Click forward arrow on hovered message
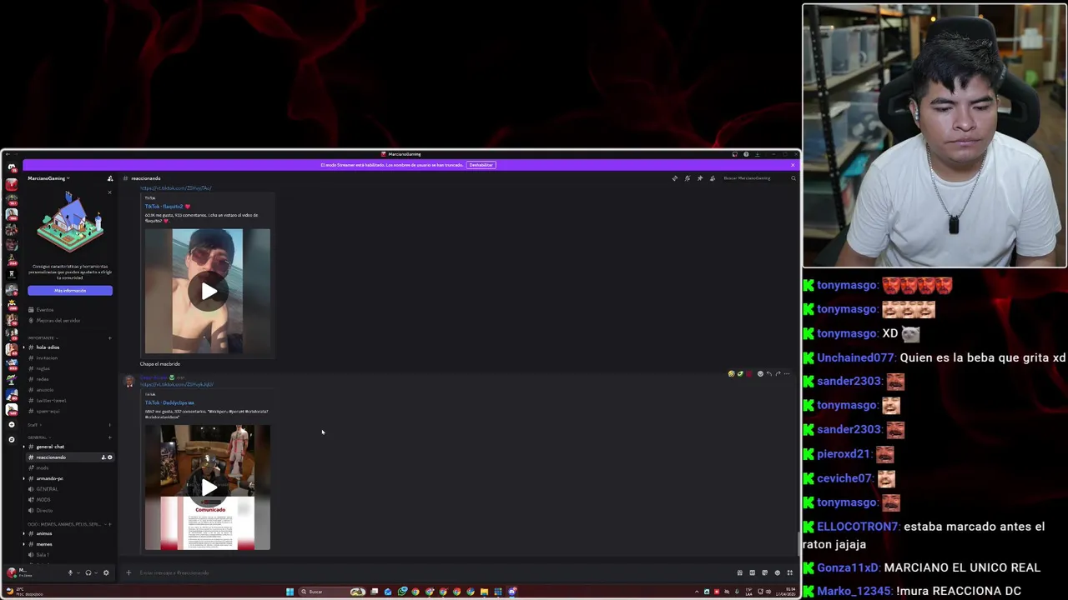The height and width of the screenshot is (600, 1068). 778,374
